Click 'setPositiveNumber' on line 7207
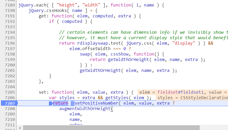 pyautogui.click(x=96, y=103)
